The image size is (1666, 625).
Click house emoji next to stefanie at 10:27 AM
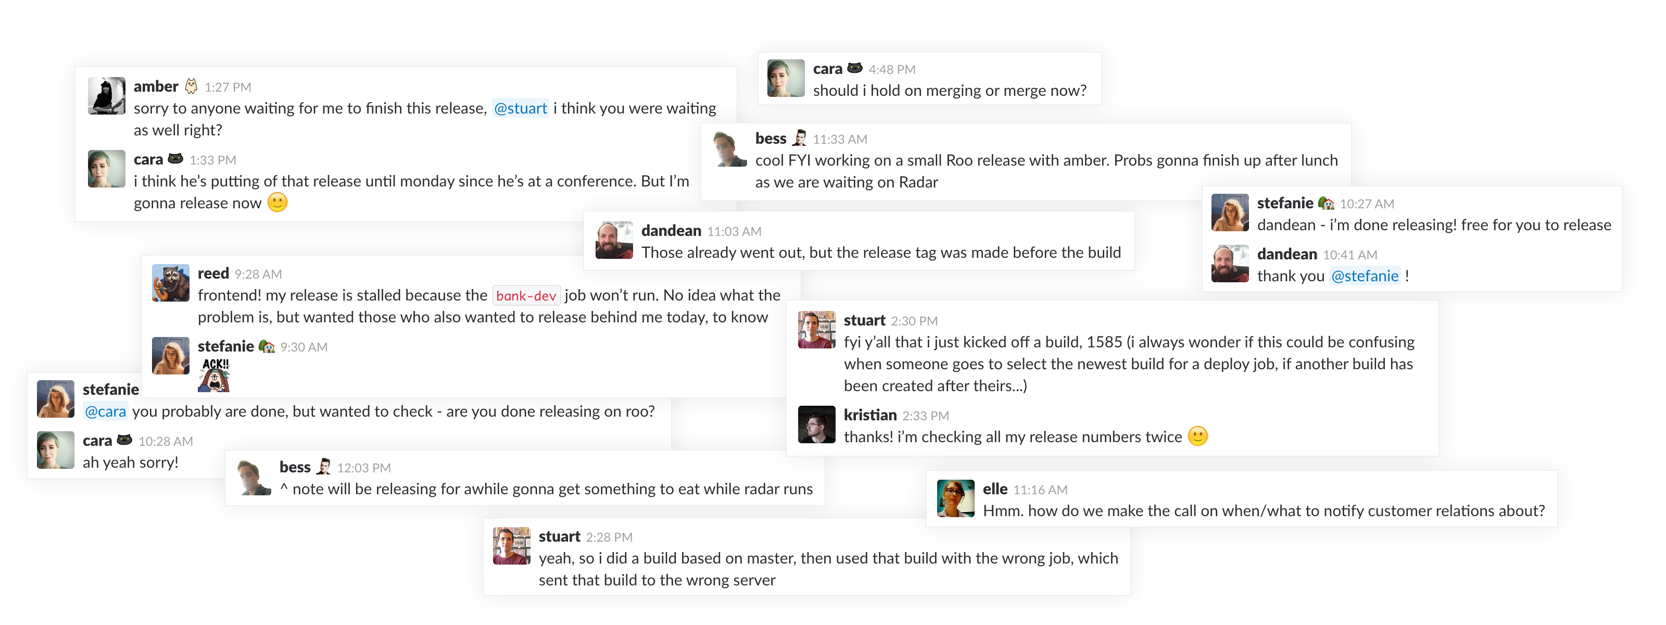point(1326,203)
